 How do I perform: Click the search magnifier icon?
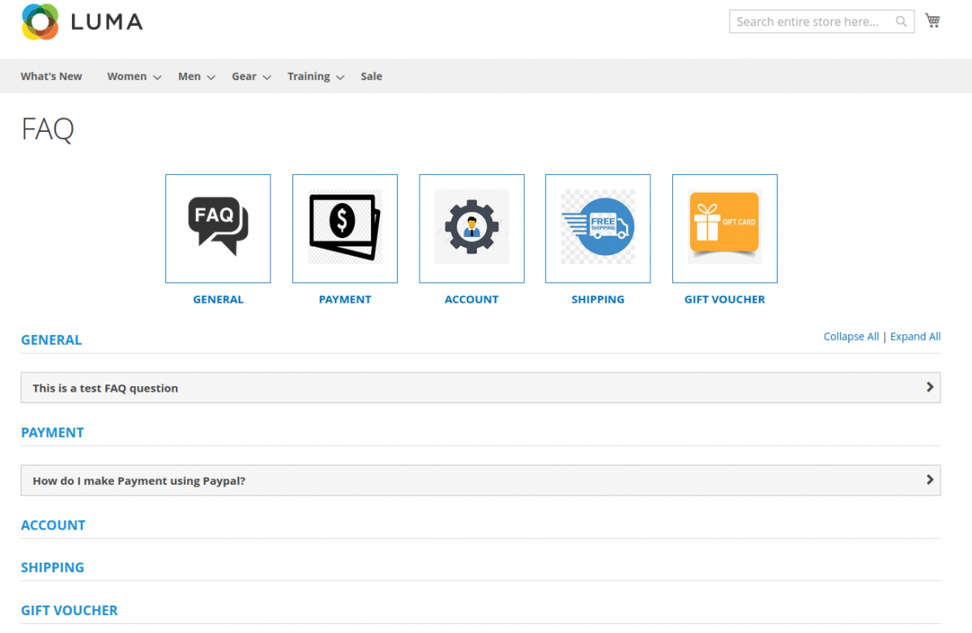tap(901, 22)
